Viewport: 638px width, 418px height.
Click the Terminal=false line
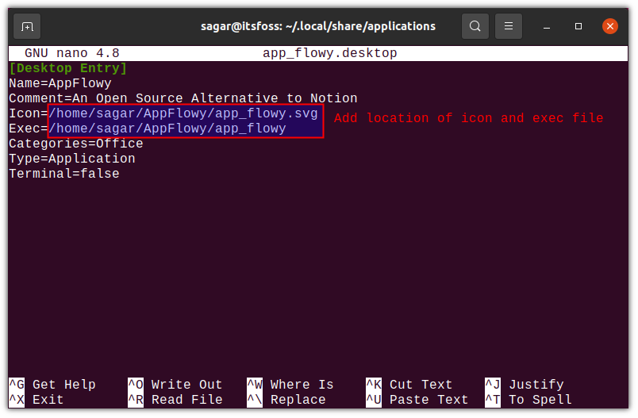point(63,174)
